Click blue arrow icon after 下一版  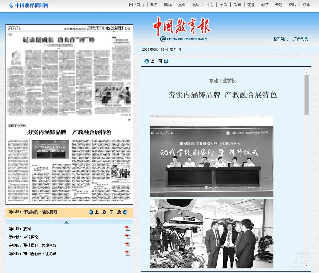point(125,212)
